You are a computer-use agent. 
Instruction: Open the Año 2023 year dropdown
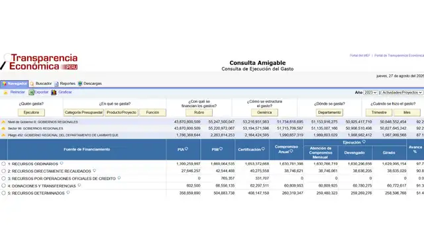pos(370,93)
